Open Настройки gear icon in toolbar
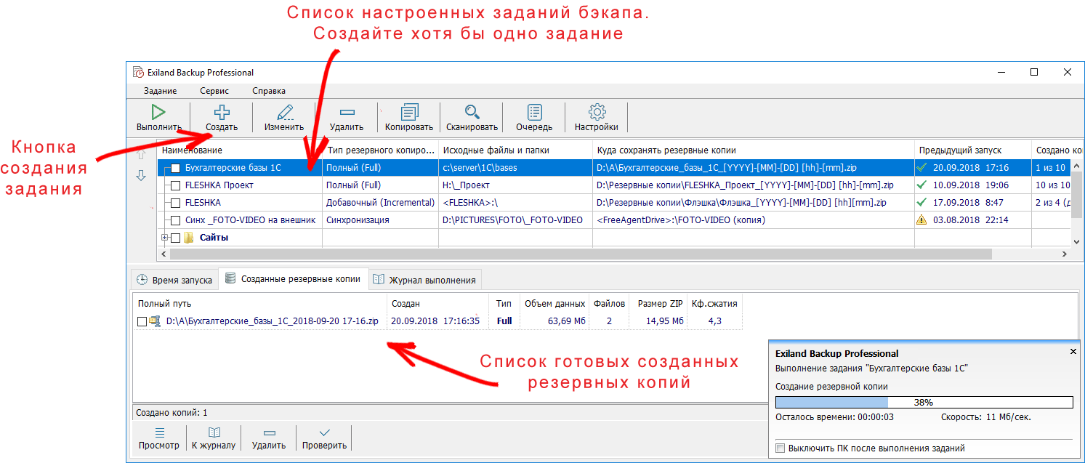Viewport: 1085px width, 463px height. pos(597,112)
